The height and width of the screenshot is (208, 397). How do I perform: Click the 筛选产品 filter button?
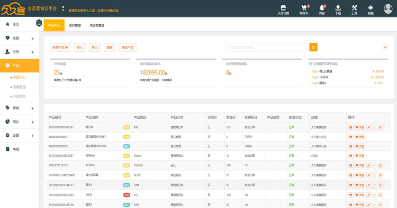128,47
